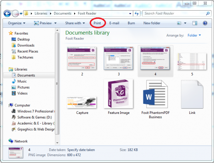This screenshot has width=214, height=163.
Task: Select the Link text file
Action: [192, 97]
